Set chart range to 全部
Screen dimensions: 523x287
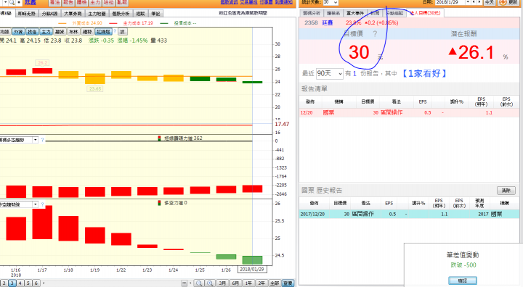275,283
